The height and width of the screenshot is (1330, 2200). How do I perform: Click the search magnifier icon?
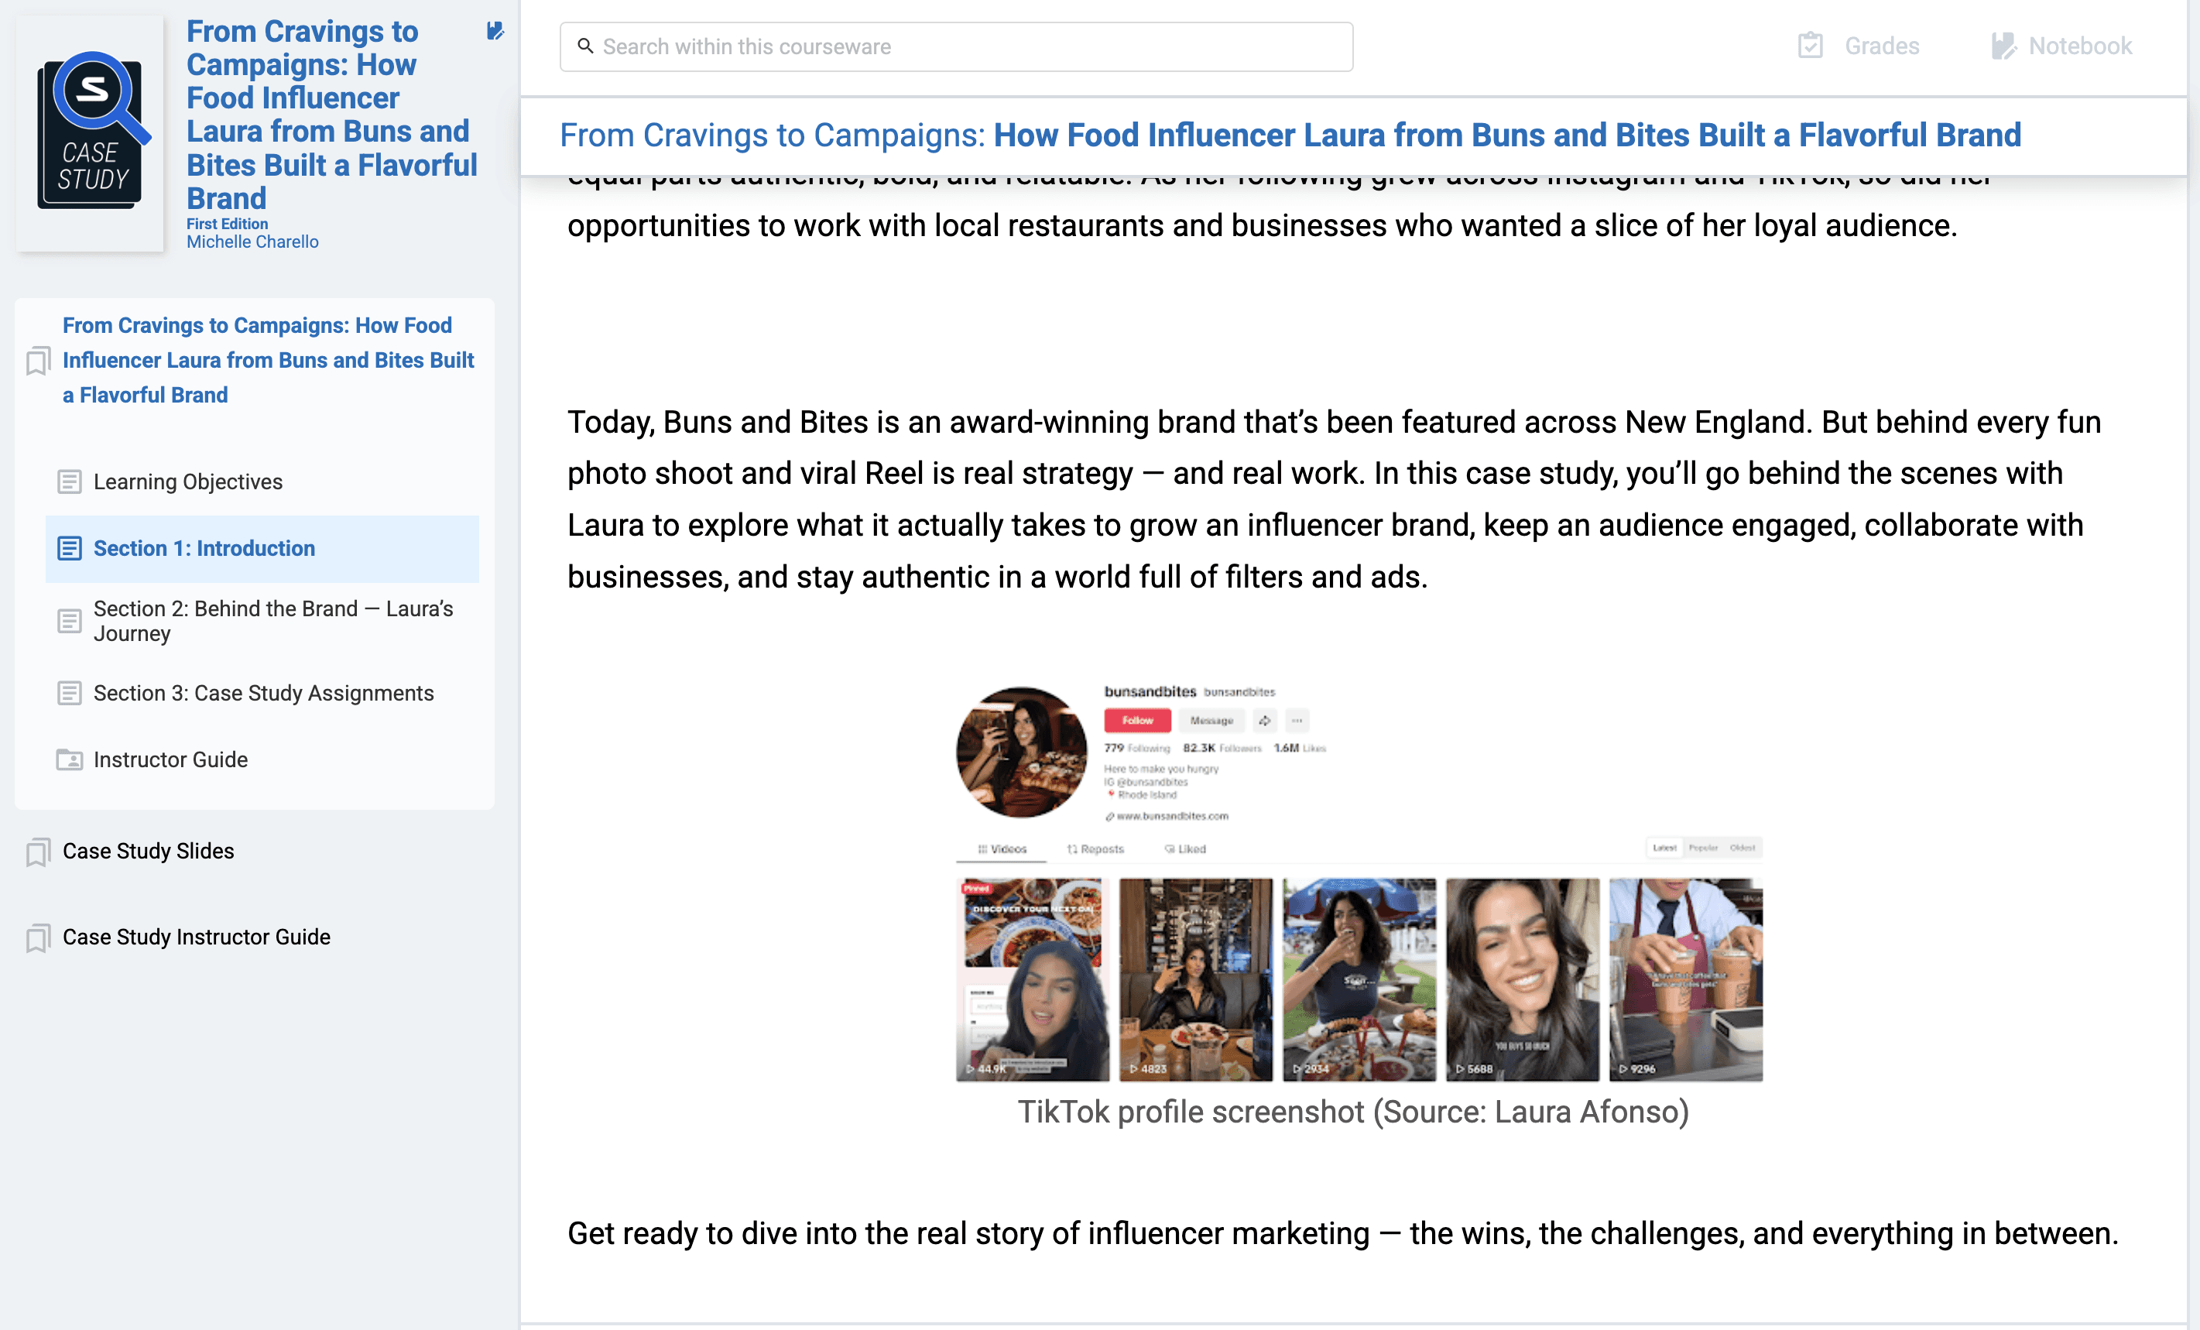(584, 46)
